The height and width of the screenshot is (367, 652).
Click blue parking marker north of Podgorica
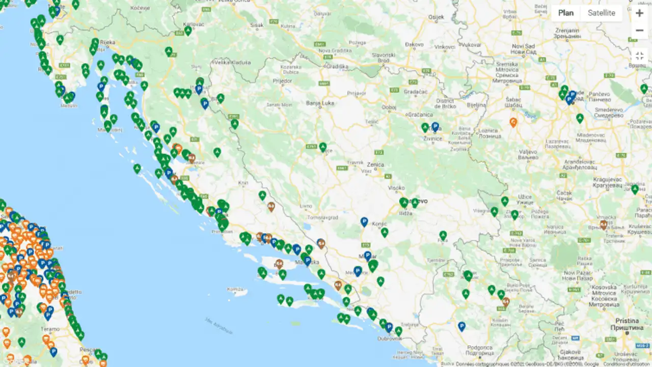(462, 326)
